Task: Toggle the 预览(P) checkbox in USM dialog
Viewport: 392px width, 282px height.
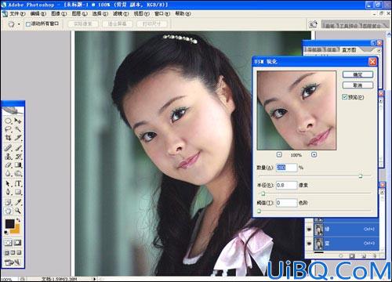Action: (344, 97)
